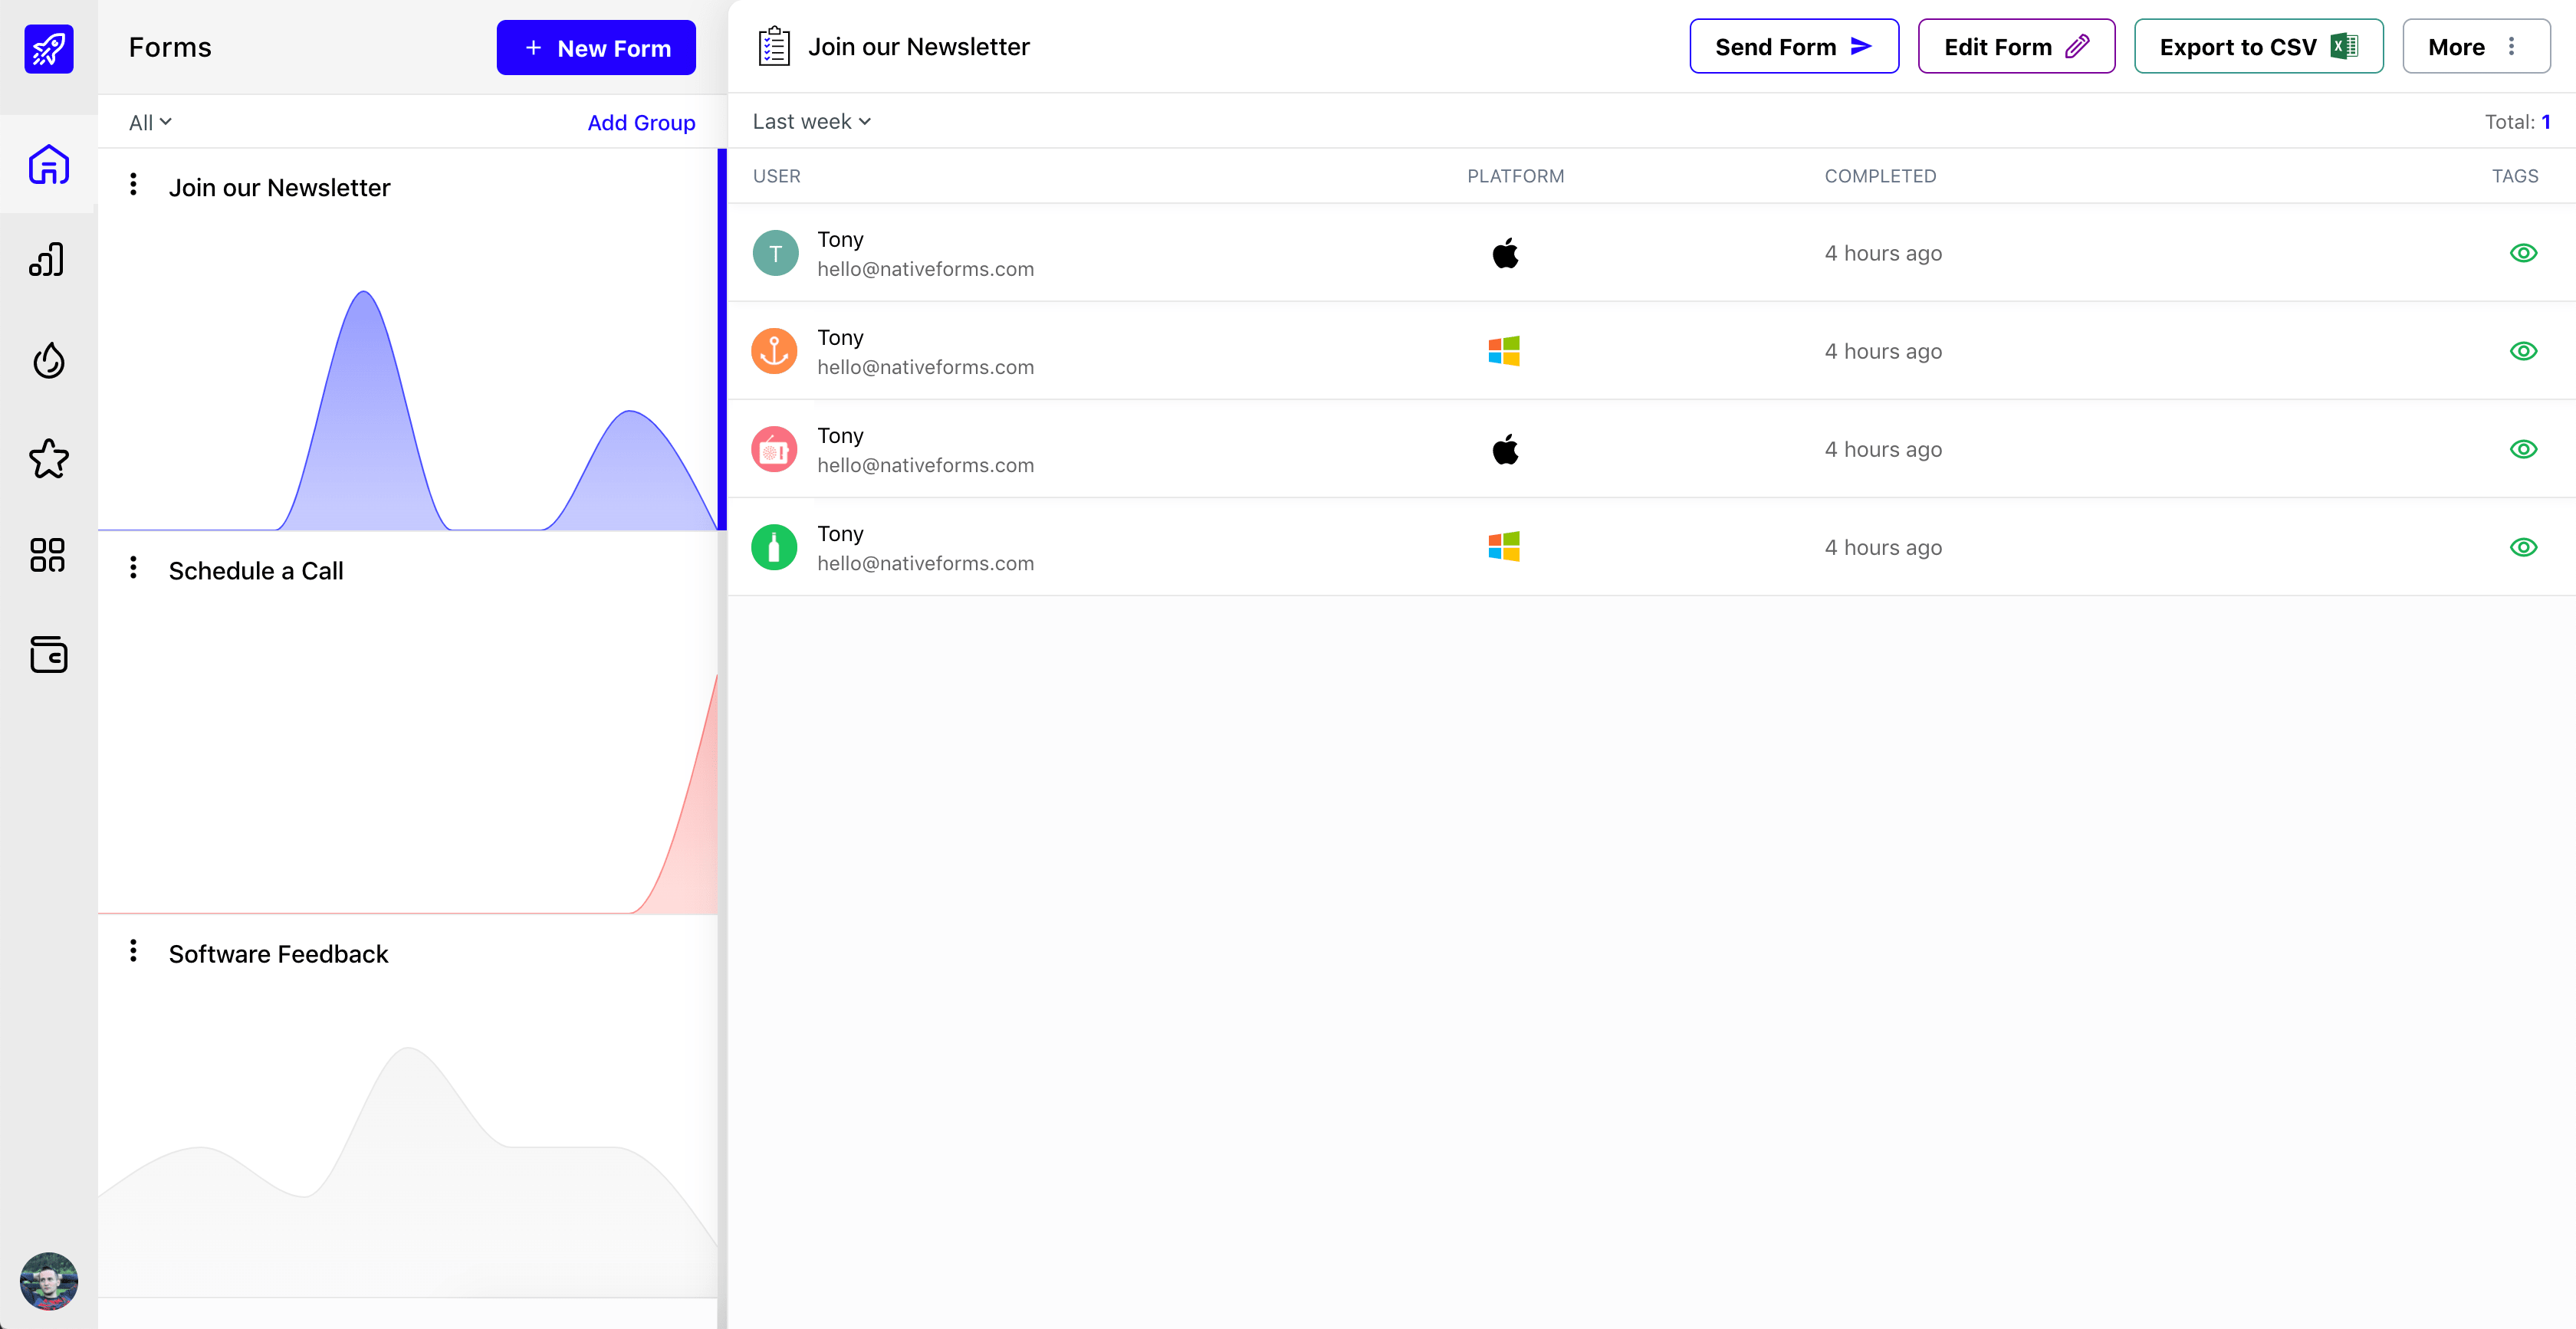This screenshot has height=1329, width=2576.
Task: Open the wallet billing section
Action: coord(49,655)
